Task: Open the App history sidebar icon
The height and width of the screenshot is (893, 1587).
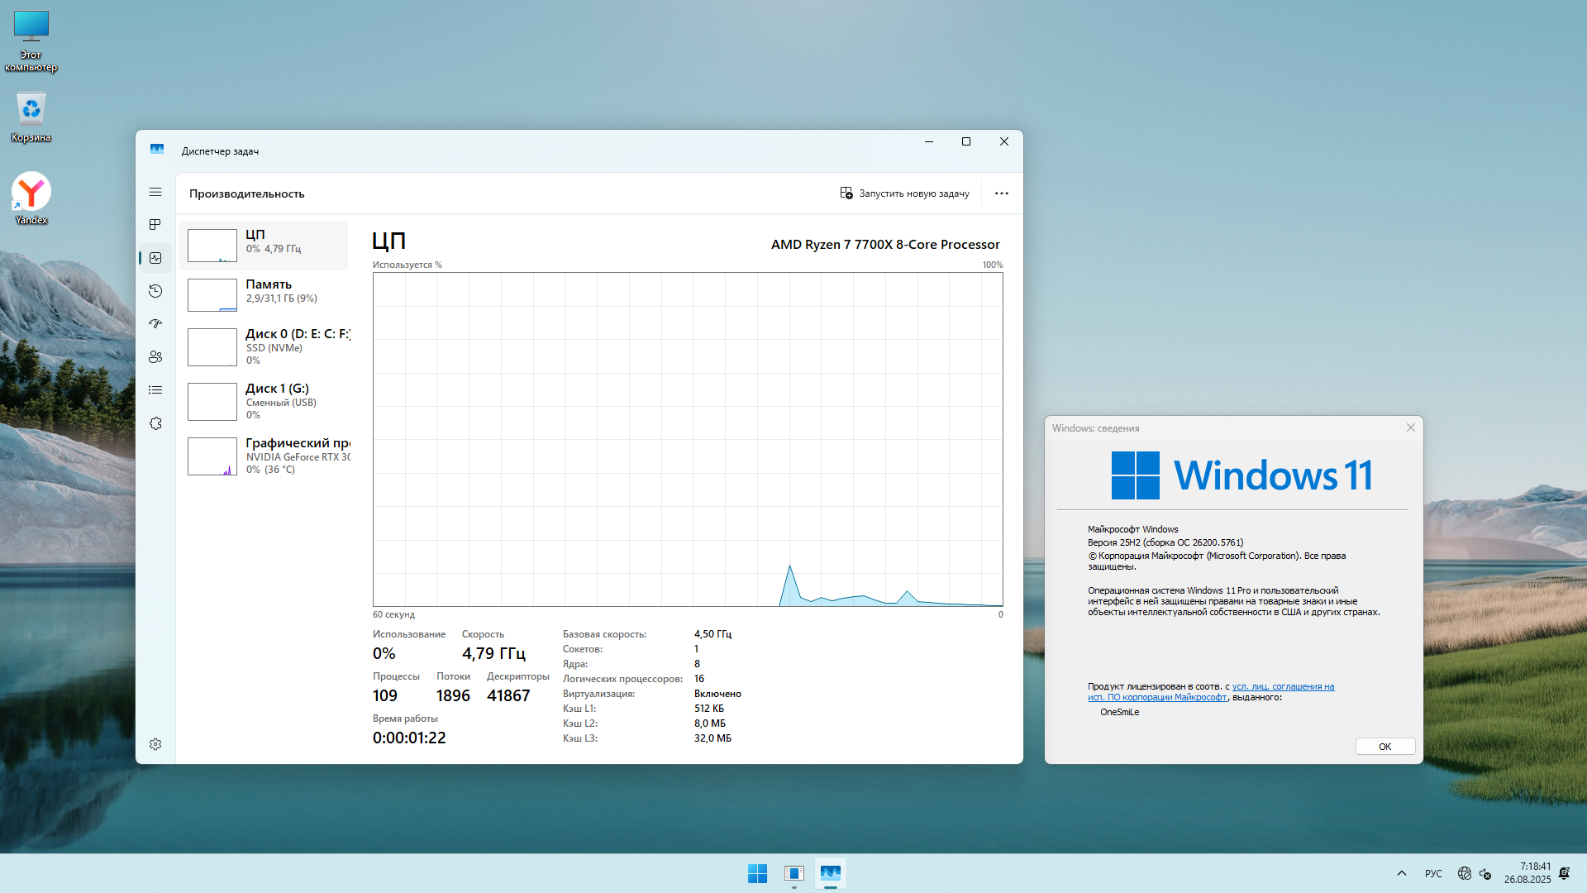Action: coord(155,291)
